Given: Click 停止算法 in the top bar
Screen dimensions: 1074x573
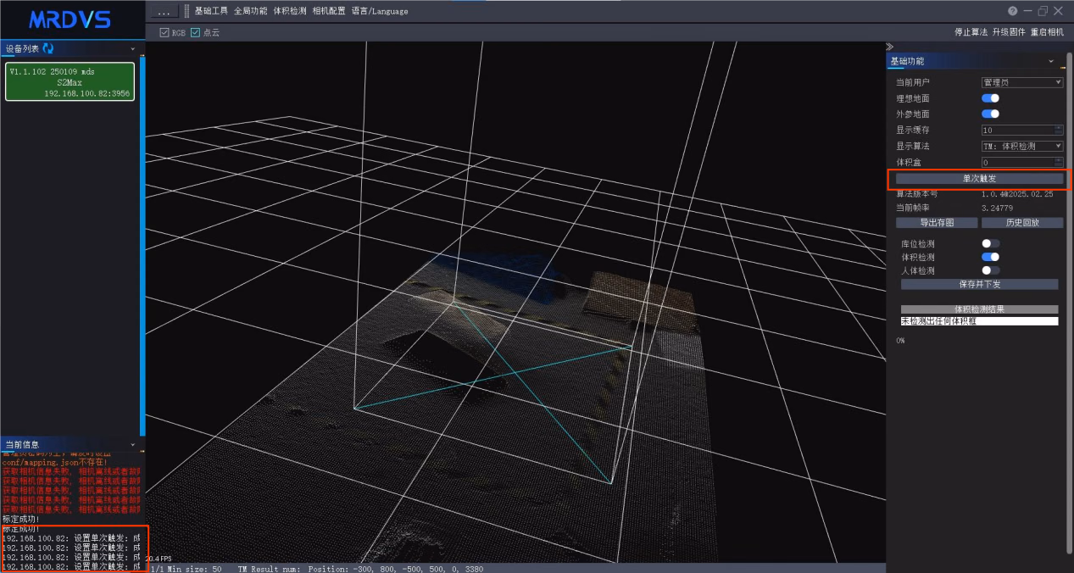Looking at the screenshot, I should coord(971,32).
